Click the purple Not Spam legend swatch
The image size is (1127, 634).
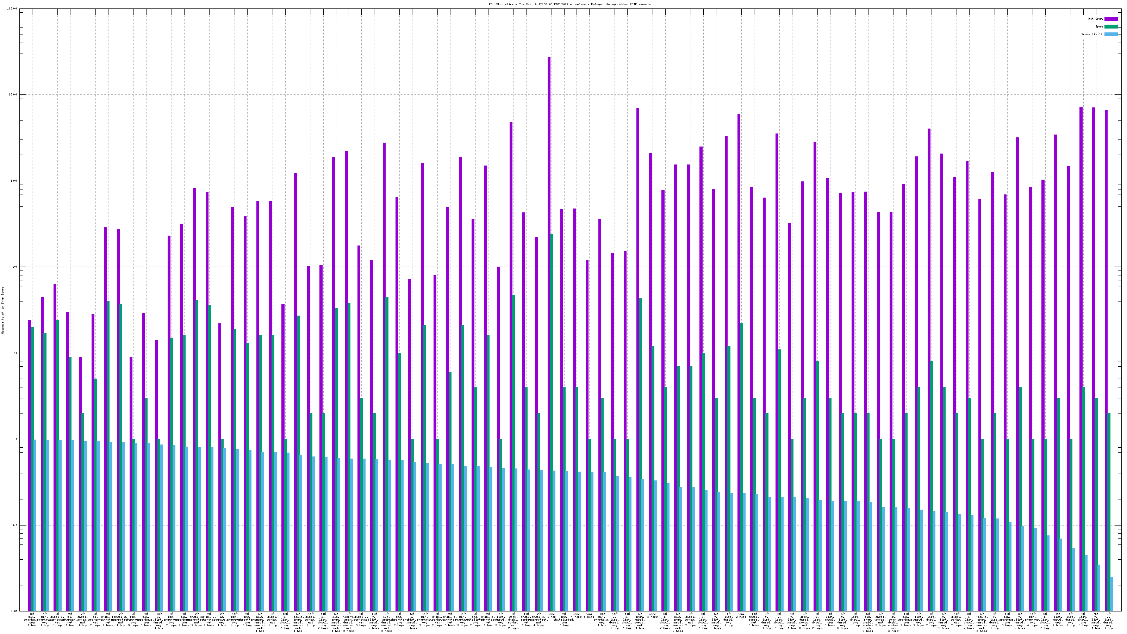pyautogui.click(x=1111, y=19)
